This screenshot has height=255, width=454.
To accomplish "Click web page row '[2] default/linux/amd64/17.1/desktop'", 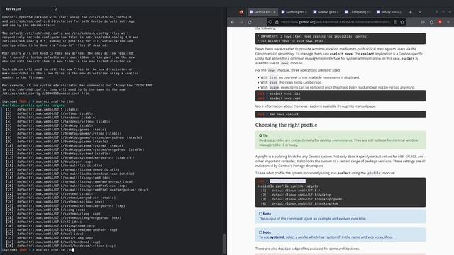I will [x=296, y=195].
